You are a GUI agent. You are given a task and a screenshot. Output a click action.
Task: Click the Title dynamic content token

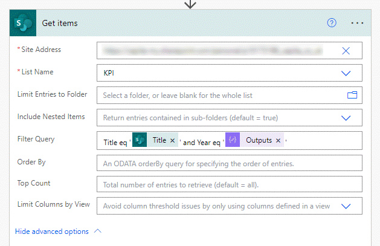(x=159, y=140)
